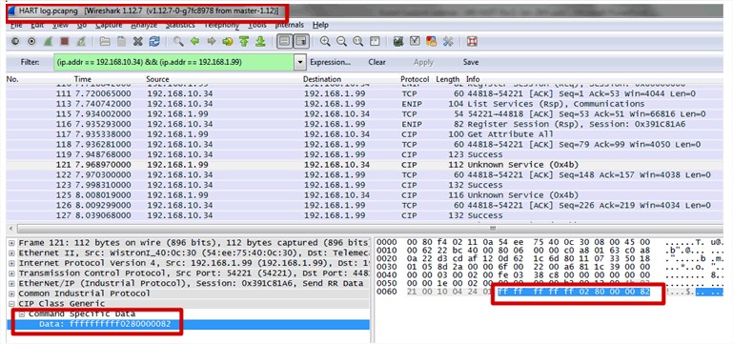Screen dimensions: 733x344
Task: Open the display filter history dropdown
Action: (x=300, y=62)
